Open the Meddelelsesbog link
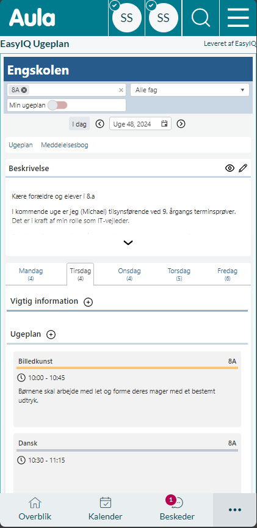 pyautogui.click(x=65, y=145)
